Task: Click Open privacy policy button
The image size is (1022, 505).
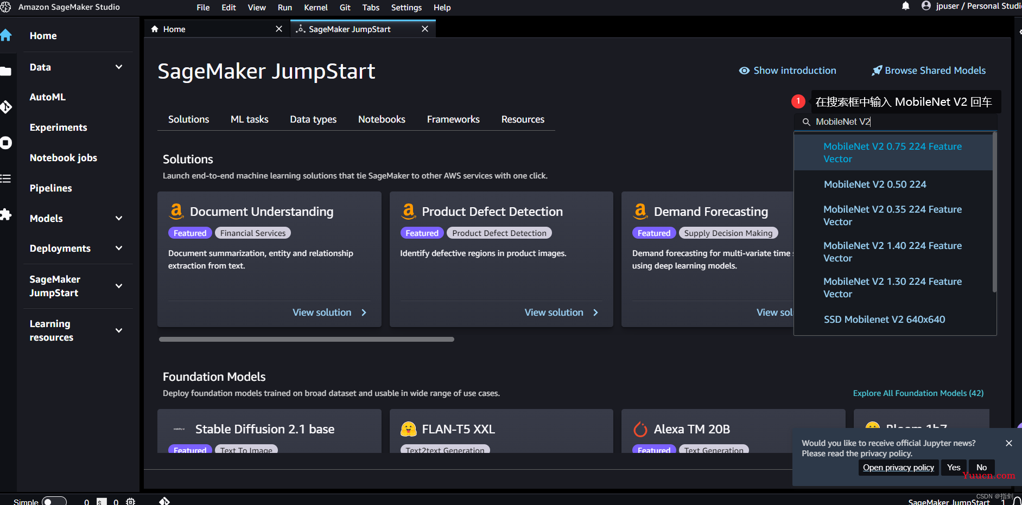Action: (898, 468)
